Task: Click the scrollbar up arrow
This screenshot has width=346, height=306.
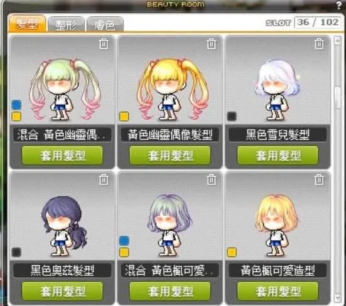Action: 337,41
